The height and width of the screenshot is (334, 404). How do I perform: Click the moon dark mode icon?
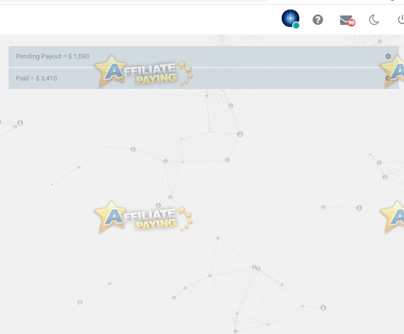coord(373,19)
